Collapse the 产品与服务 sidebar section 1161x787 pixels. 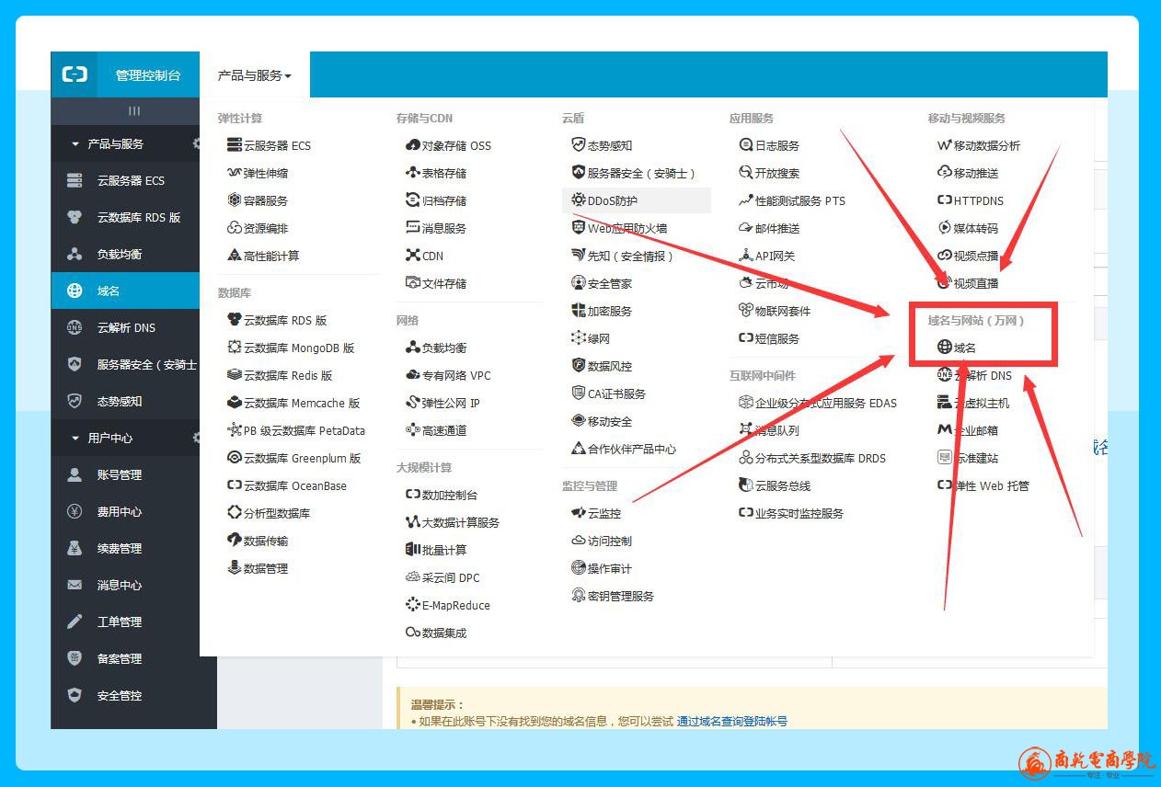75,144
